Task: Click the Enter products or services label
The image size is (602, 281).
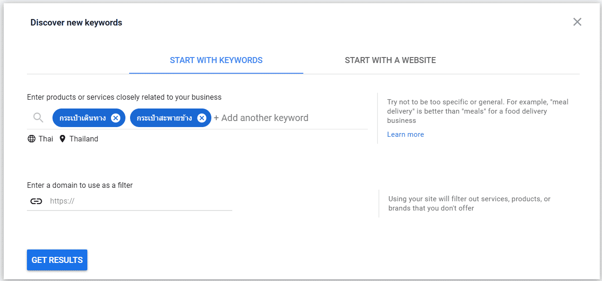Action: tap(124, 97)
